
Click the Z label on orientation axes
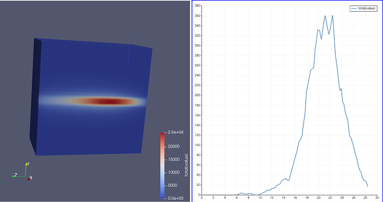point(16,175)
